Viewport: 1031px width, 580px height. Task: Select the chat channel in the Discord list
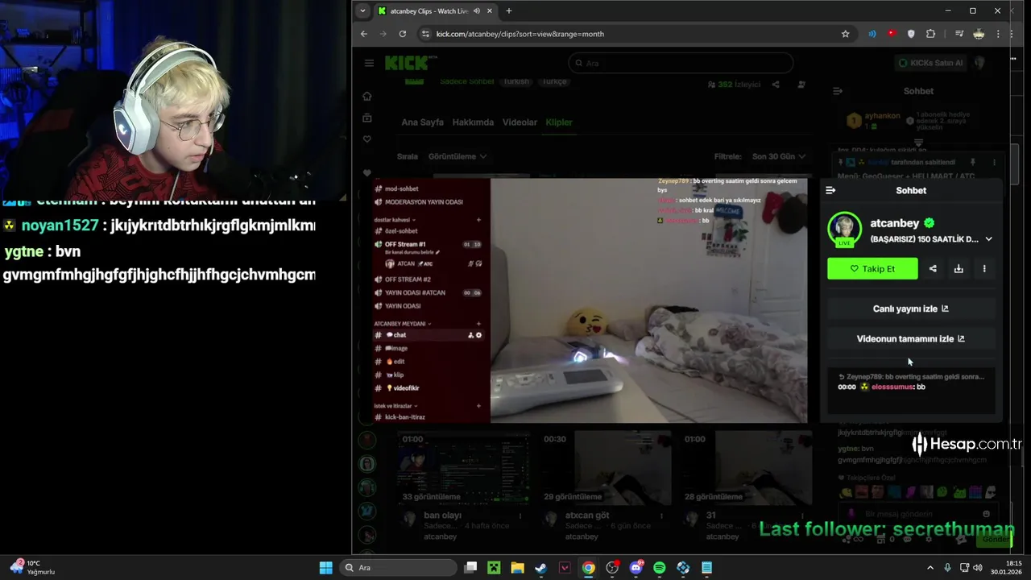pyautogui.click(x=429, y=335)
